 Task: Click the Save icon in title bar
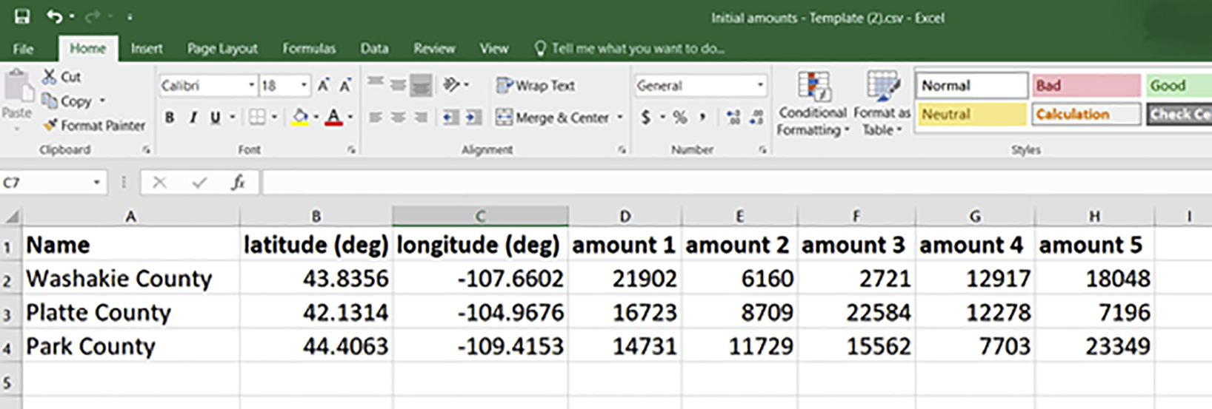point(22,16)
